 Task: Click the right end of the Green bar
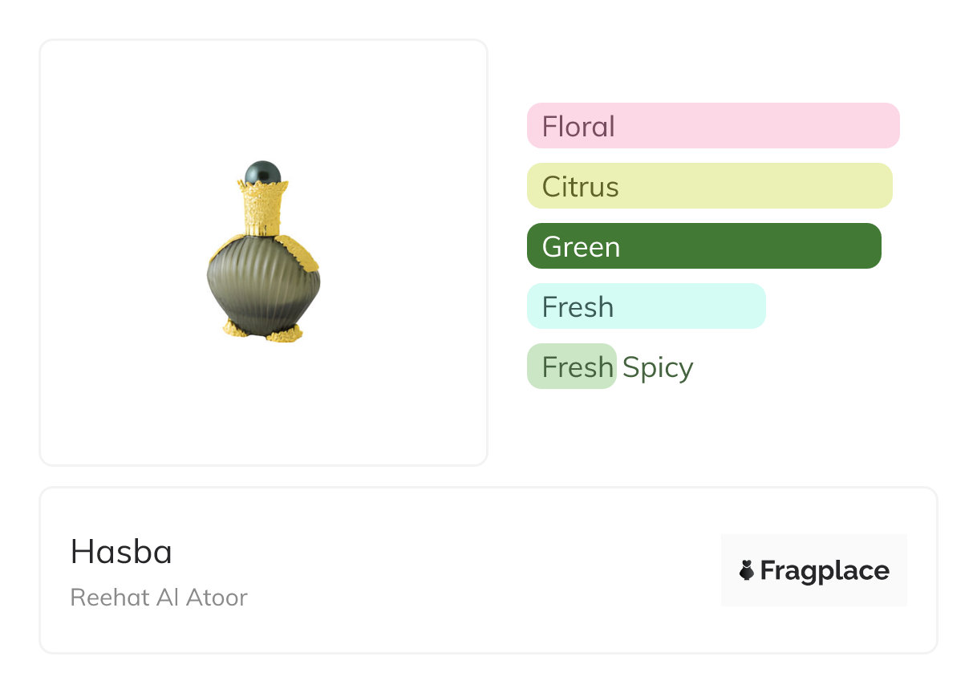871,246
